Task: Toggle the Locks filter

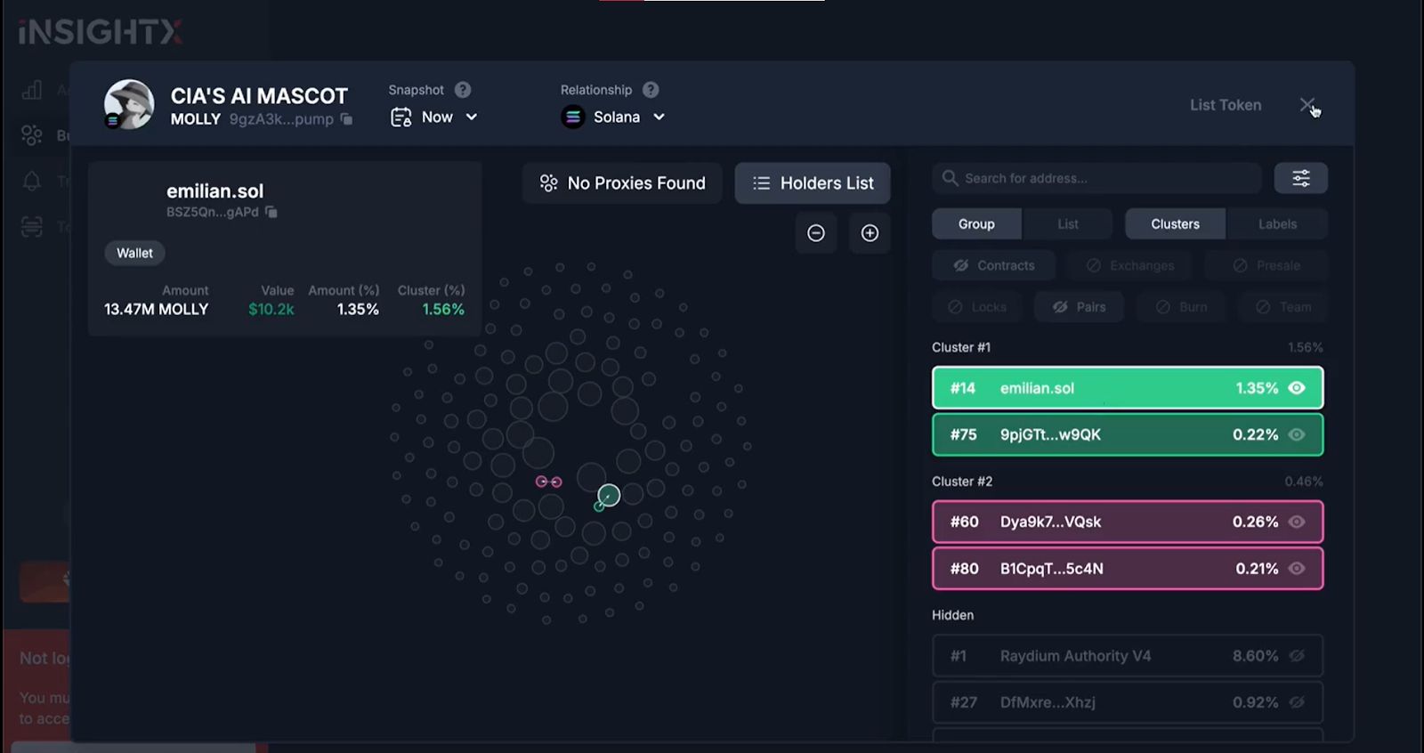Action: point(977,307)
